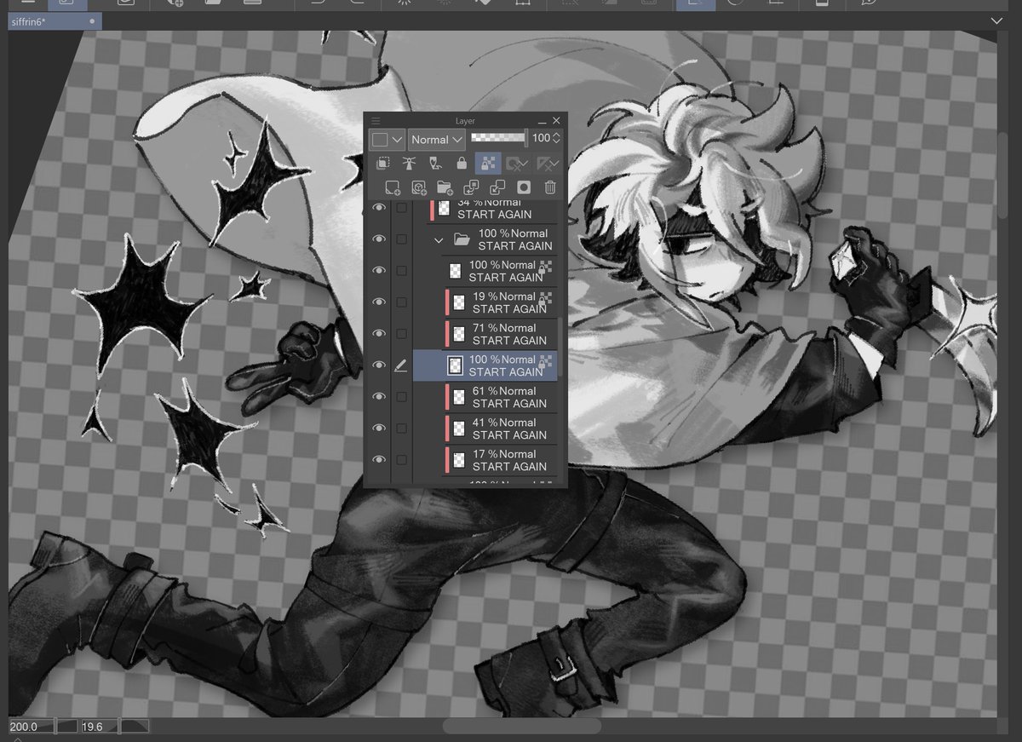
Task: Collapse the START AGAIN layer folder
Action: coord(439,240)
